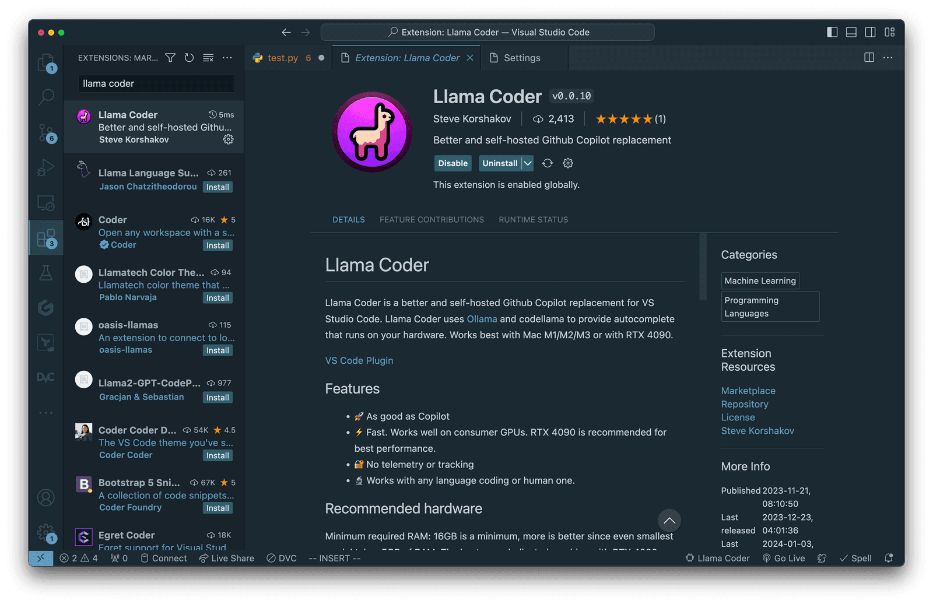
Task: Click the Machine Learning category tag
Action: click(x=760, y=281)
